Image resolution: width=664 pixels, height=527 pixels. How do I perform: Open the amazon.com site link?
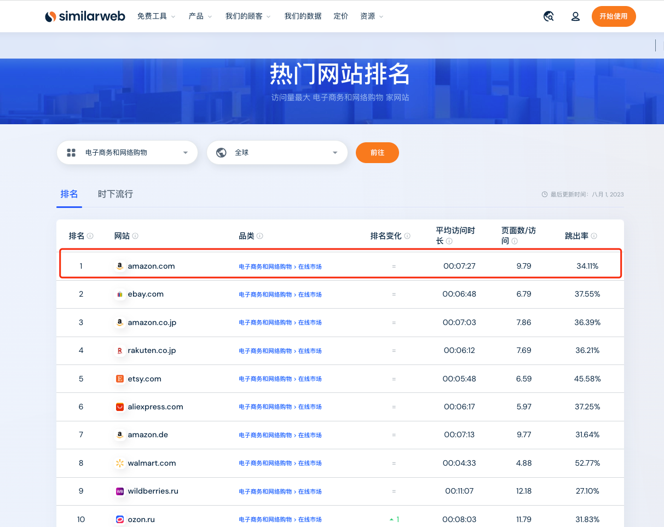[151, 266]
